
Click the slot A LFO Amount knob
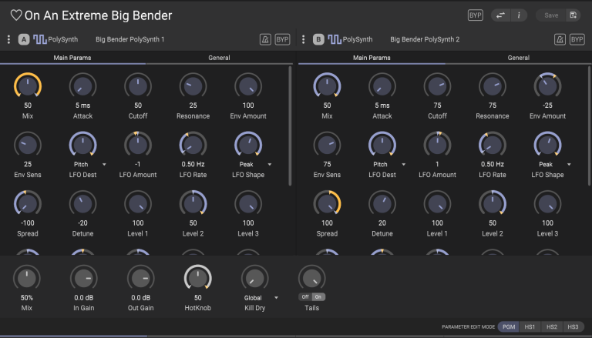(x=138, y=145)
